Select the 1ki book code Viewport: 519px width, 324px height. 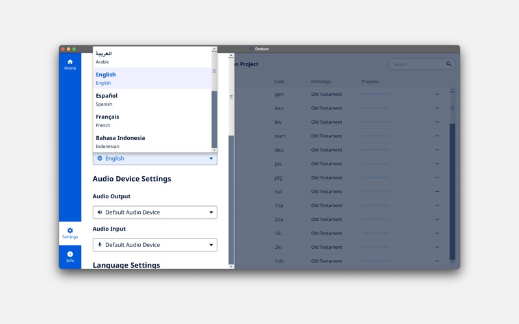(x=278, y=233)
